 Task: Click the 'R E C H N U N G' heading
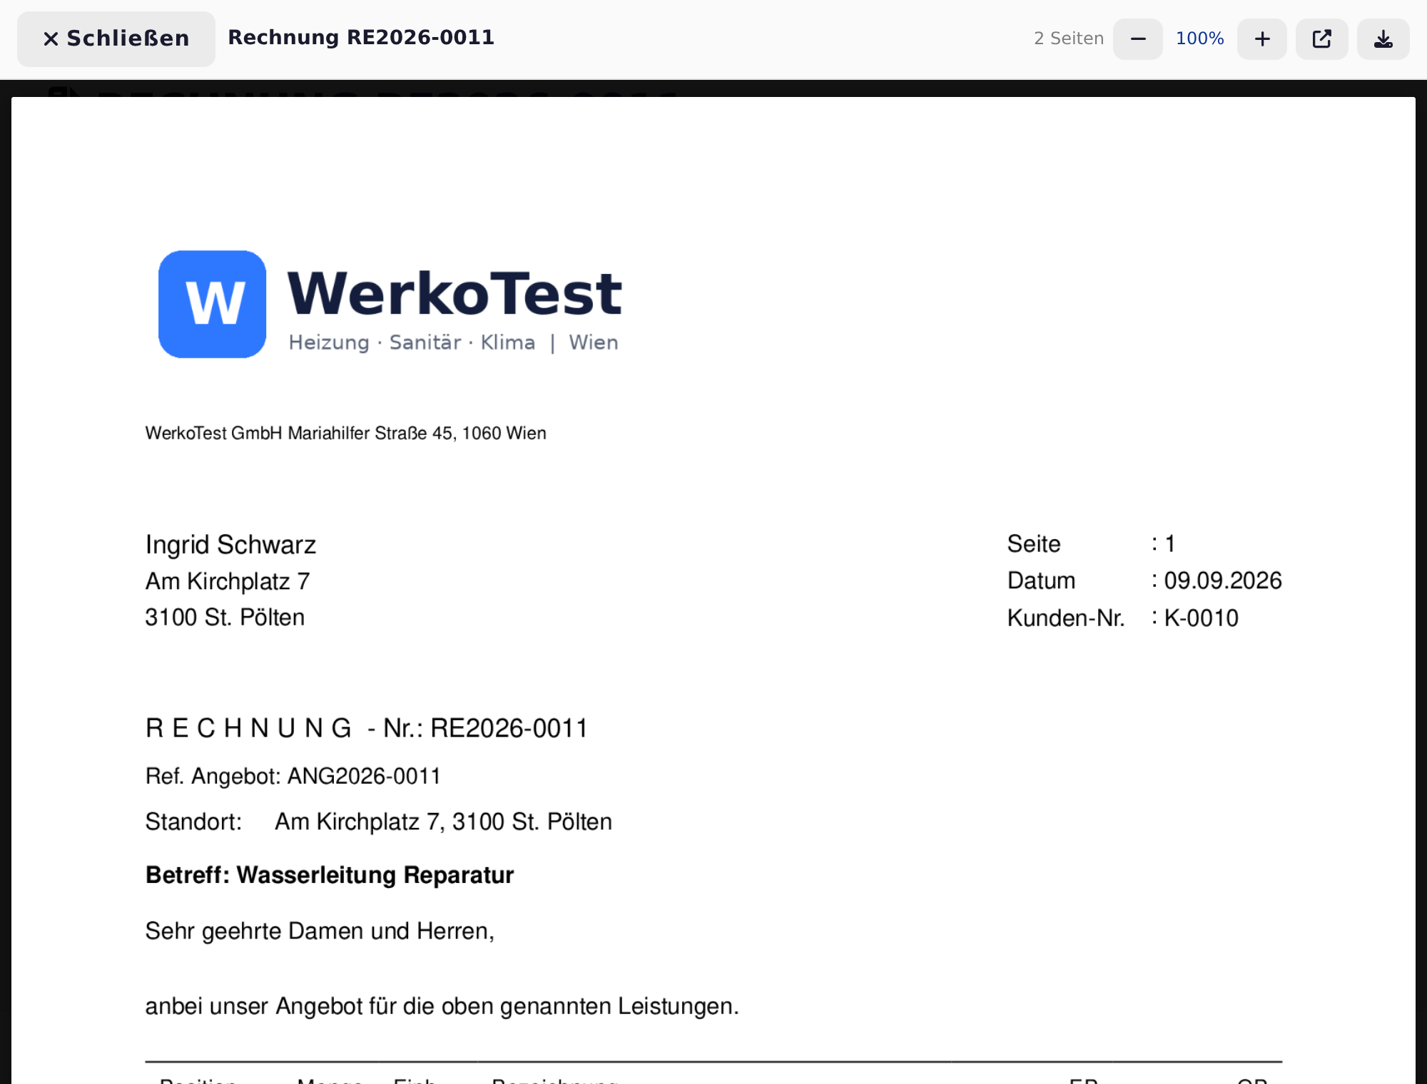coord(248,728)
